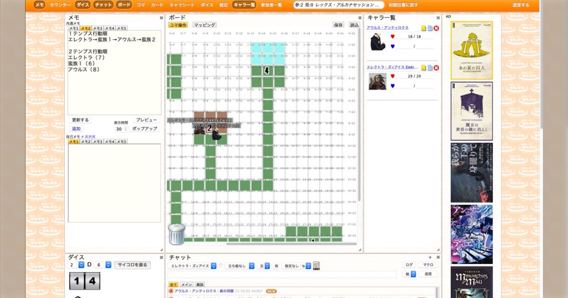
Task: Click the blue copy icon for Elektra Ziais
Action: click(x=430, y=67)
